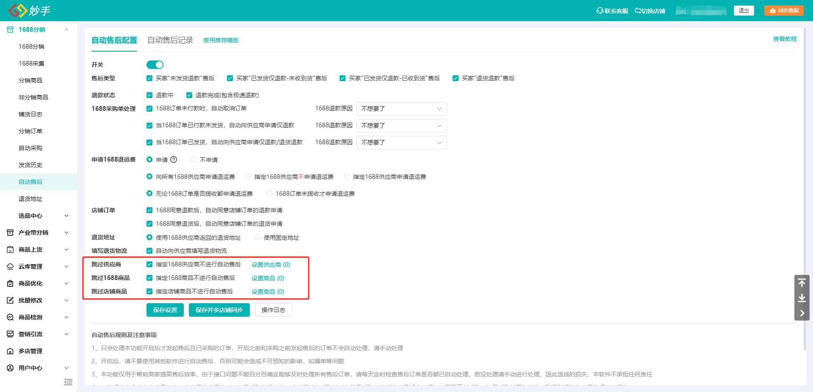Image resolution: width=813 pixels, height=392 pixels.
Task: Open 自动采购 in the sidebar
Action: point(30,148)
